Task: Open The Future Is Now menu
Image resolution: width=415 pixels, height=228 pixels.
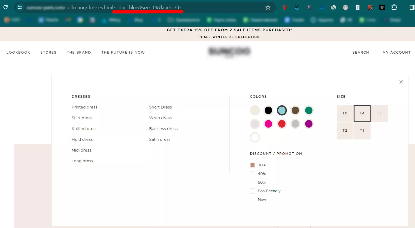Action: coord(123,52)
